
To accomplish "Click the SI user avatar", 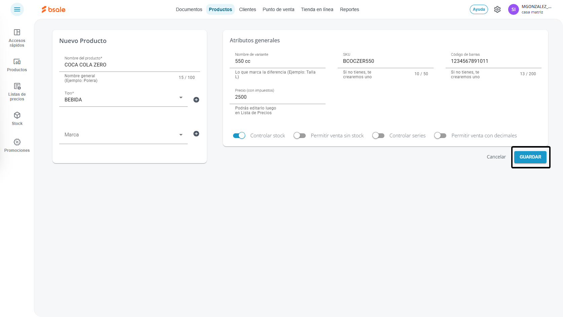I will (513, 9).
